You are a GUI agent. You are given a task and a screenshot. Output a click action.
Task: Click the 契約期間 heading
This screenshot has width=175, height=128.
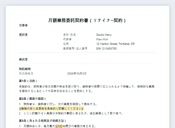25,69
